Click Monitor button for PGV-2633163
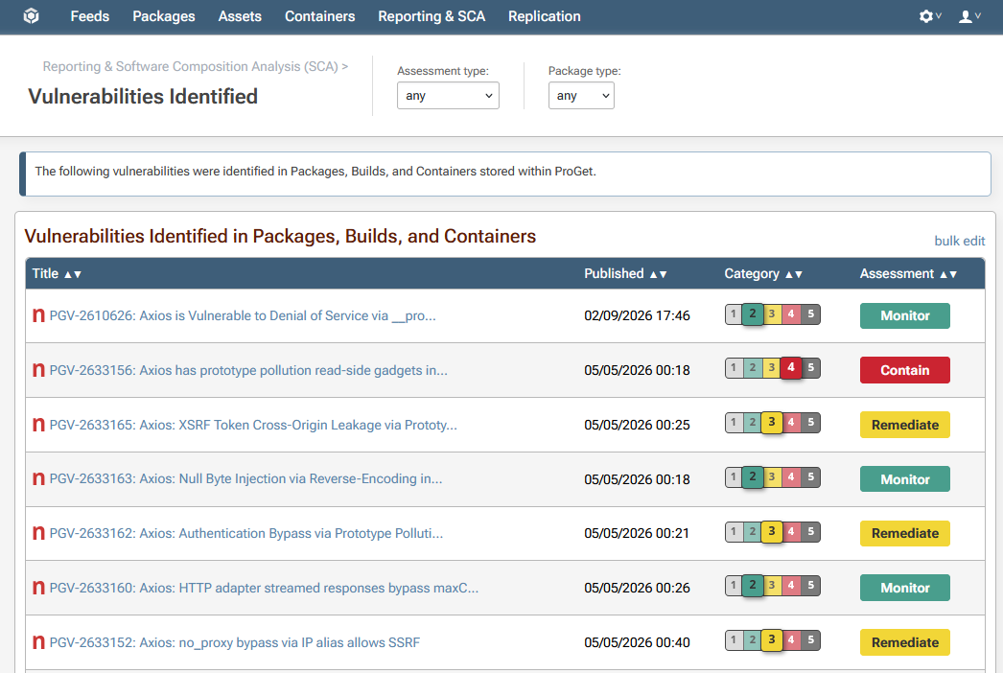 coord(904,479)
